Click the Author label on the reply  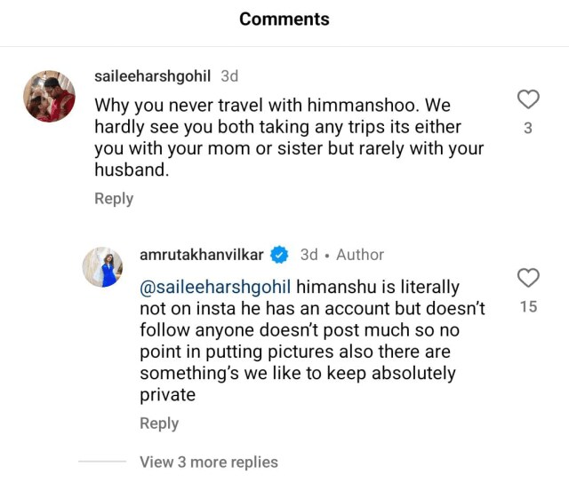[x=360, y=255]
